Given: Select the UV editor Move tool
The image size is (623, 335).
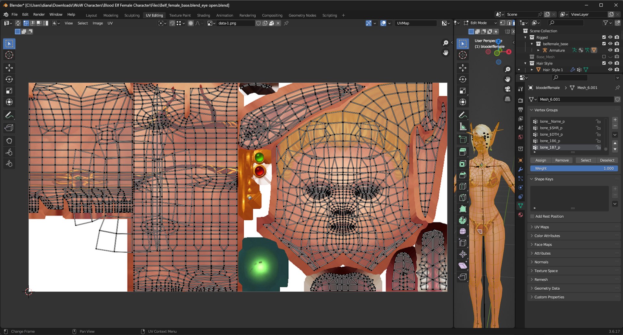Looking at the screenshot, I should point(9,68).
